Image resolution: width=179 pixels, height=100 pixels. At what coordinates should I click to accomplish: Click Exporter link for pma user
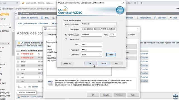pyautogui.click(x=144, y=69)
